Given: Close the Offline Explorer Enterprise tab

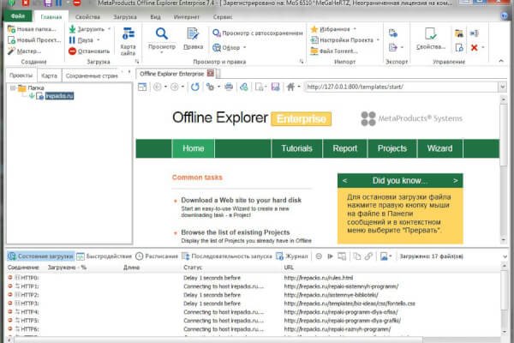Looking at the screenshot, I should (211, 73).
